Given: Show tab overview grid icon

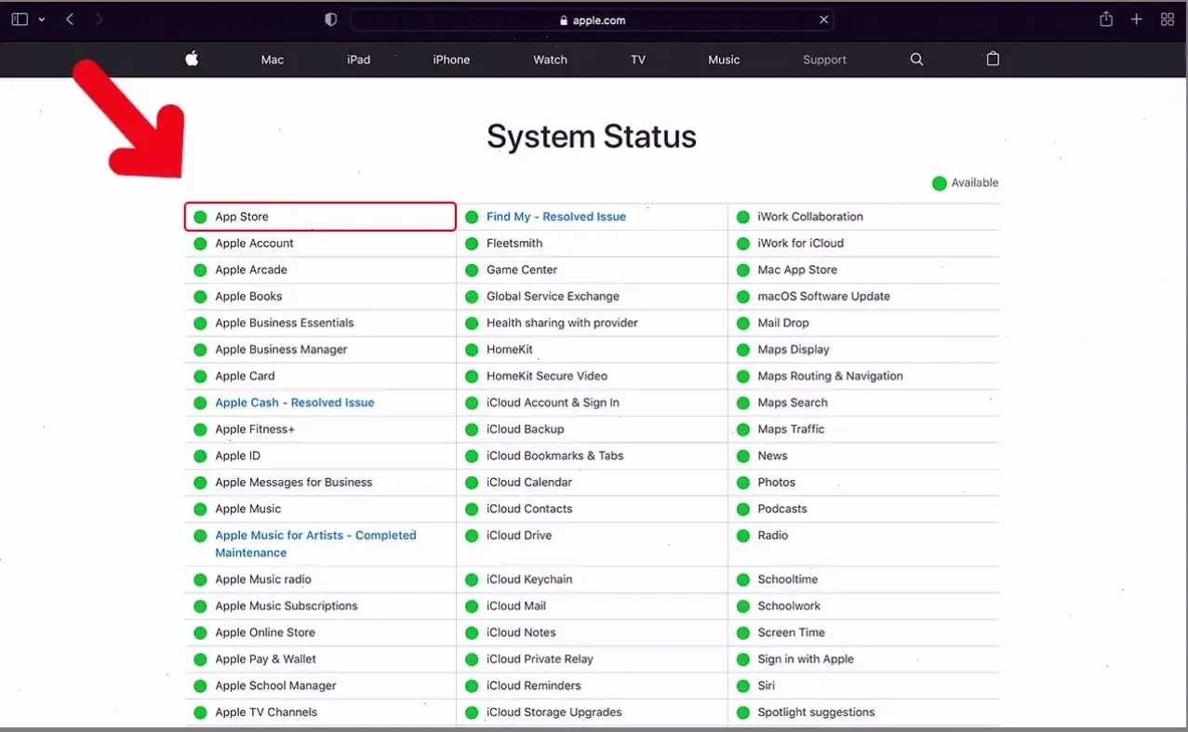Looking at the screenshot, I should (x=1168, y=20).
